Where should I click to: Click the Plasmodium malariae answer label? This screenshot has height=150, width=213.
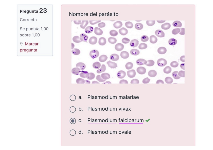[113, 97]
